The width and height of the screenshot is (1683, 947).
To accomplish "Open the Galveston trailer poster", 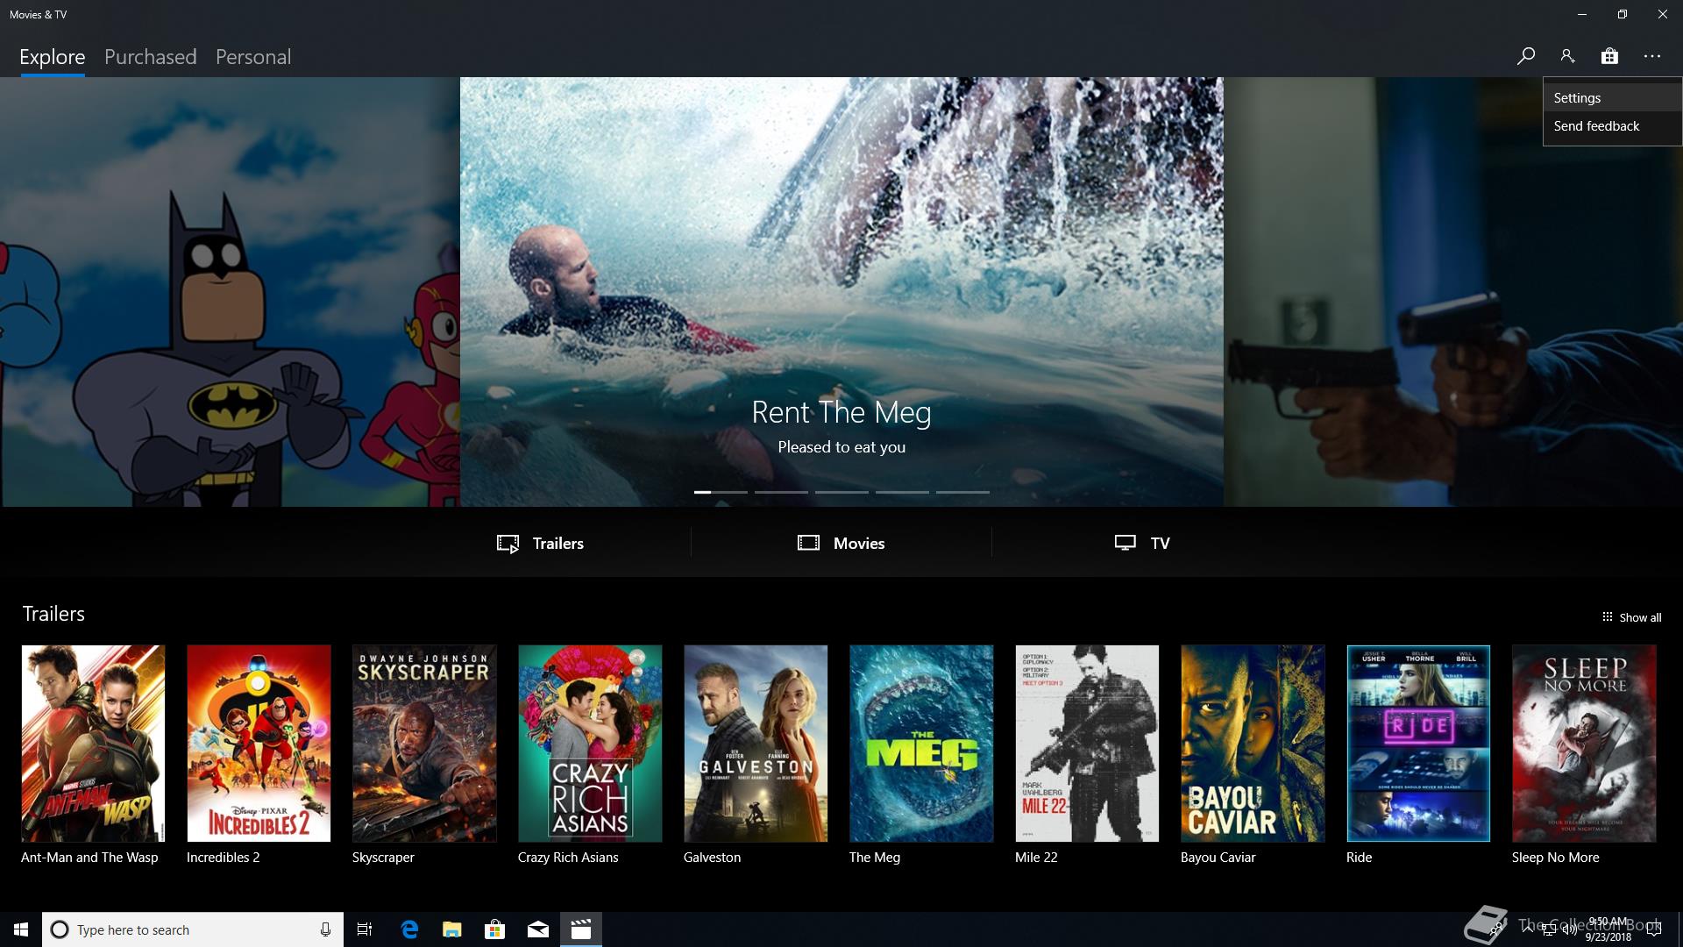I will pos(756,744).
